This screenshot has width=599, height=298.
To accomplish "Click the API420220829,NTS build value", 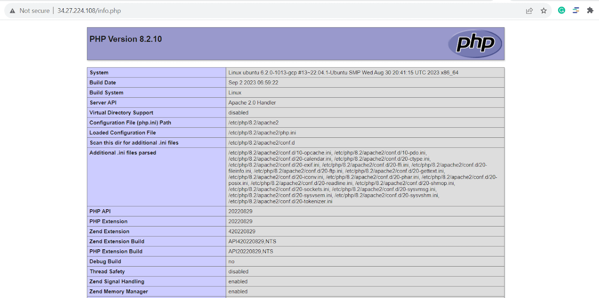I will (x=252, y=241).
